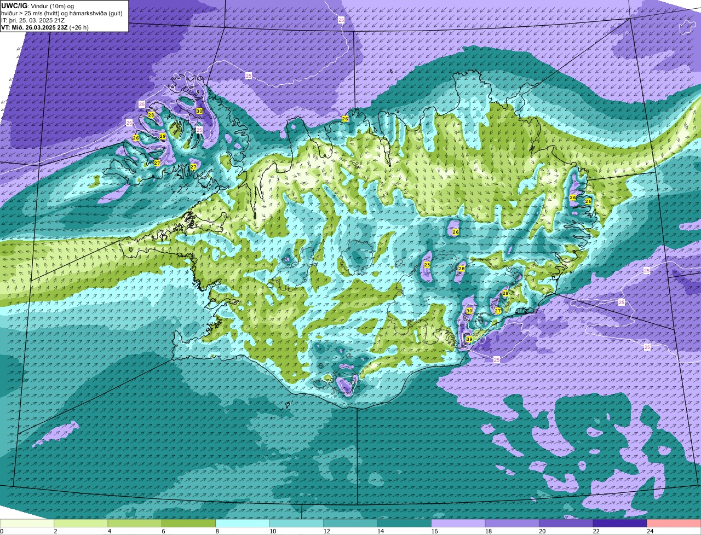This screenshot has width=701, height=535.
Task: Click legend tick label "0"
Action: [2, 531]
